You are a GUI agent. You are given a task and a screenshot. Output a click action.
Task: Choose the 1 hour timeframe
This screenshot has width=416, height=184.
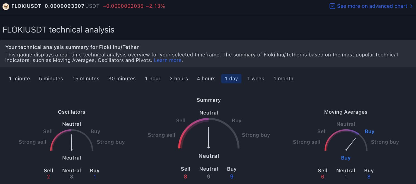(153, 79)
